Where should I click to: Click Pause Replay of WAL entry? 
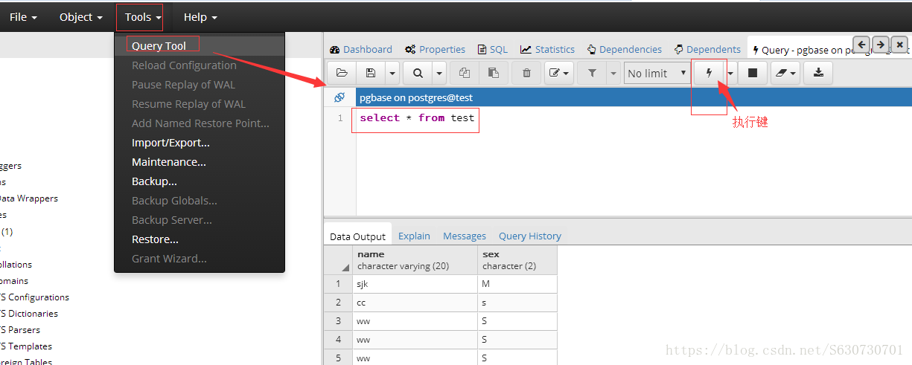point(200,85)
